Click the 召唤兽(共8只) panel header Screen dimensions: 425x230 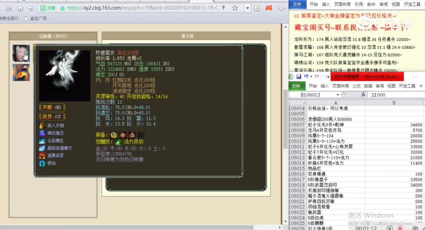[53, 36]
